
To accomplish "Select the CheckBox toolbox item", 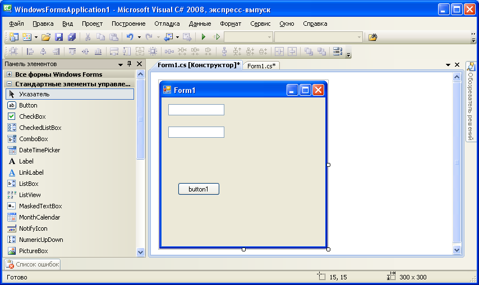I will (70, 116).
